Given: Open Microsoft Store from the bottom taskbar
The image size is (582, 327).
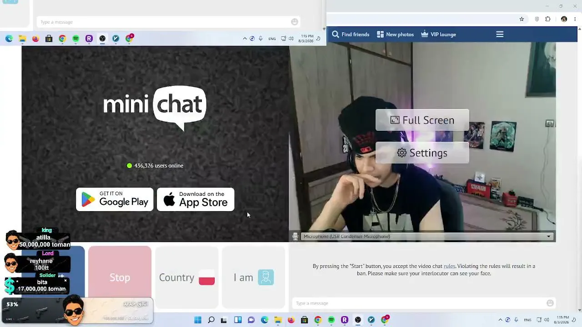Looking at the screenshot, I should point(305,320).
